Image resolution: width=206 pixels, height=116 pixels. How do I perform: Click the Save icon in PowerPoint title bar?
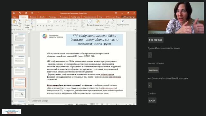(14, 13)
